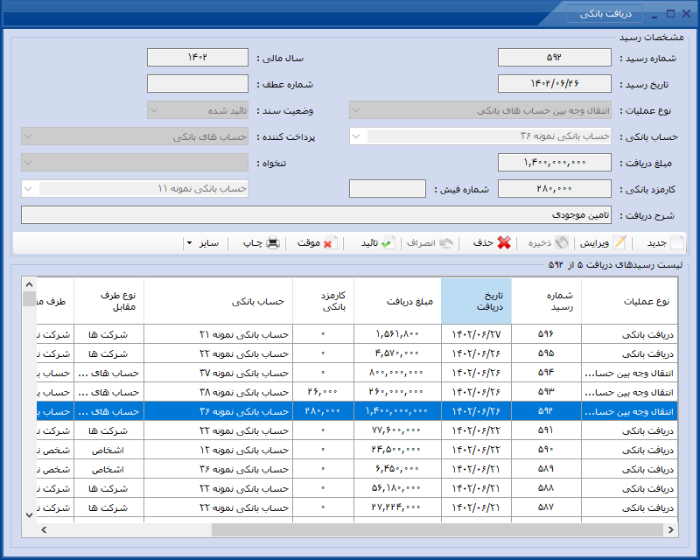The height and width of the screenshot is (560, 700).
Task: Expand the نوع عملیات combo box
Action: click(356, 110)
